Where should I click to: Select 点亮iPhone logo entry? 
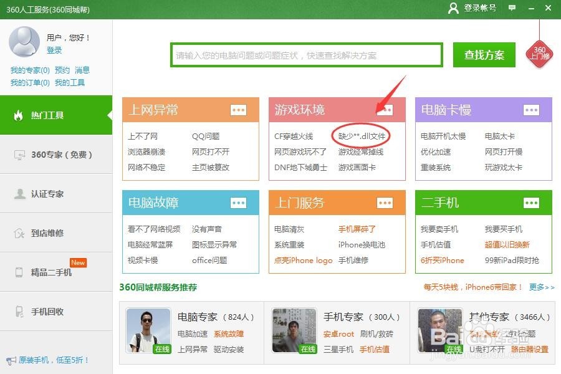pyautogui.click(x=304, y=260)
